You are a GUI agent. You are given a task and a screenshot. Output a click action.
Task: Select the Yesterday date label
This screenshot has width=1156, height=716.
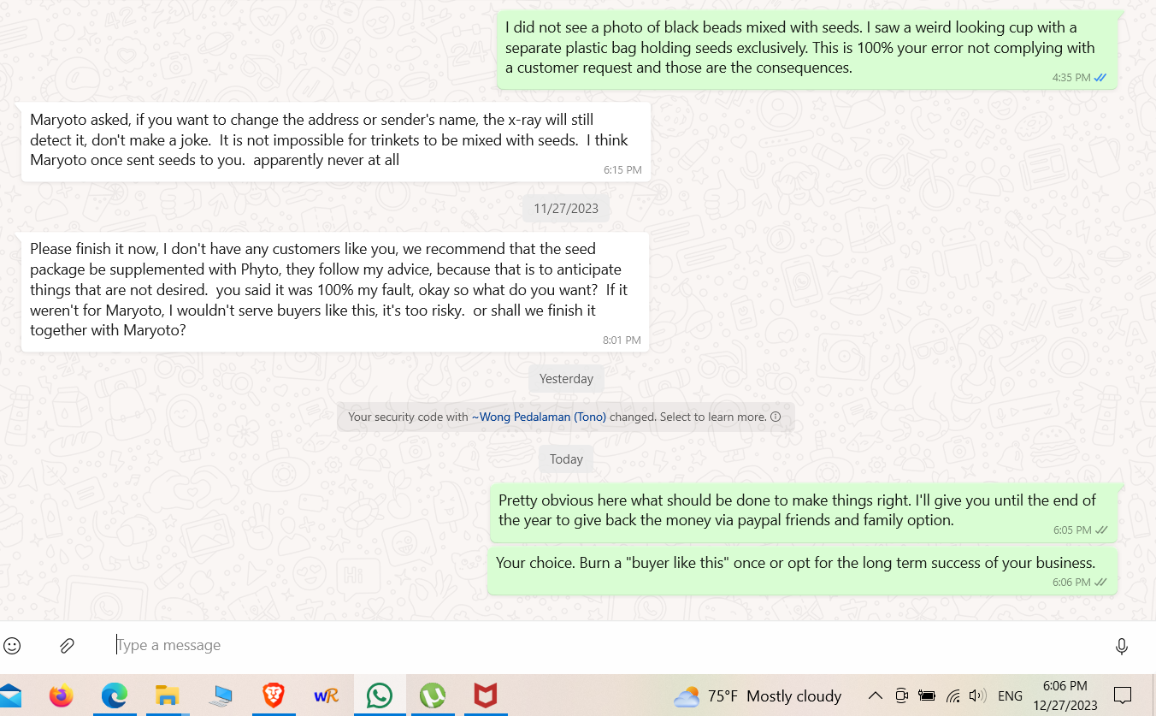[x=566, y=379]
